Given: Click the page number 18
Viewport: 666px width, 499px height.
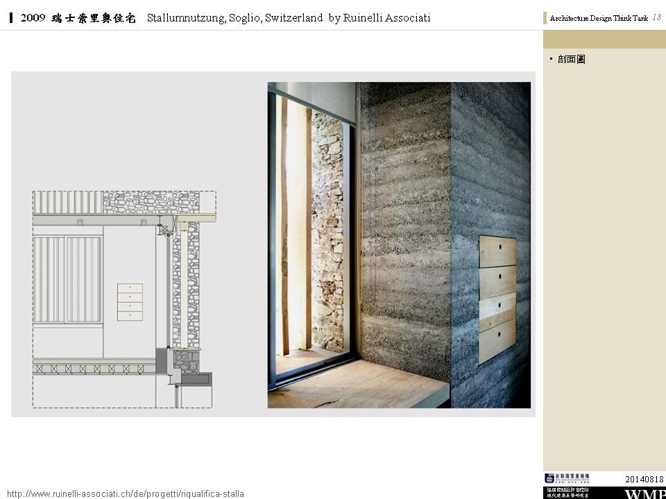Looking at the screenshot, I should tap(656, 17).
